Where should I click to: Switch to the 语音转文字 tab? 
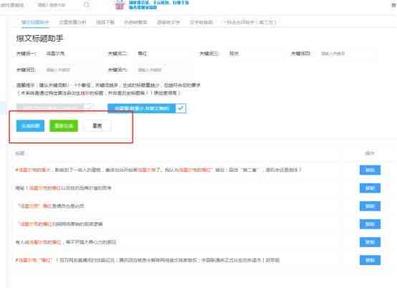point(168,22)
